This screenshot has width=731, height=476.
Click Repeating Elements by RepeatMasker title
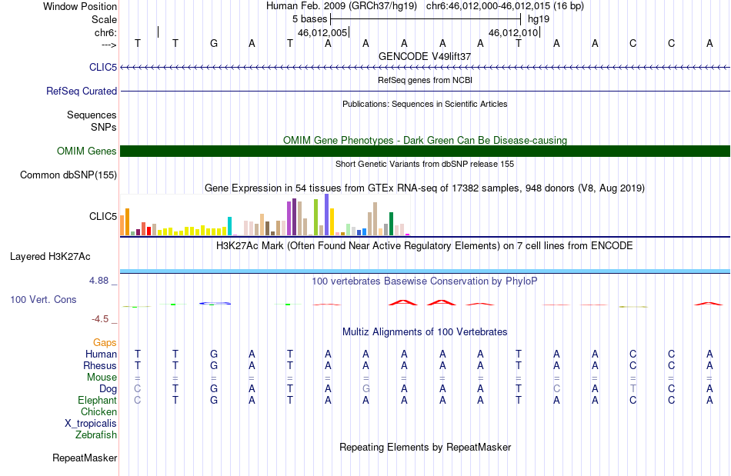426,448
